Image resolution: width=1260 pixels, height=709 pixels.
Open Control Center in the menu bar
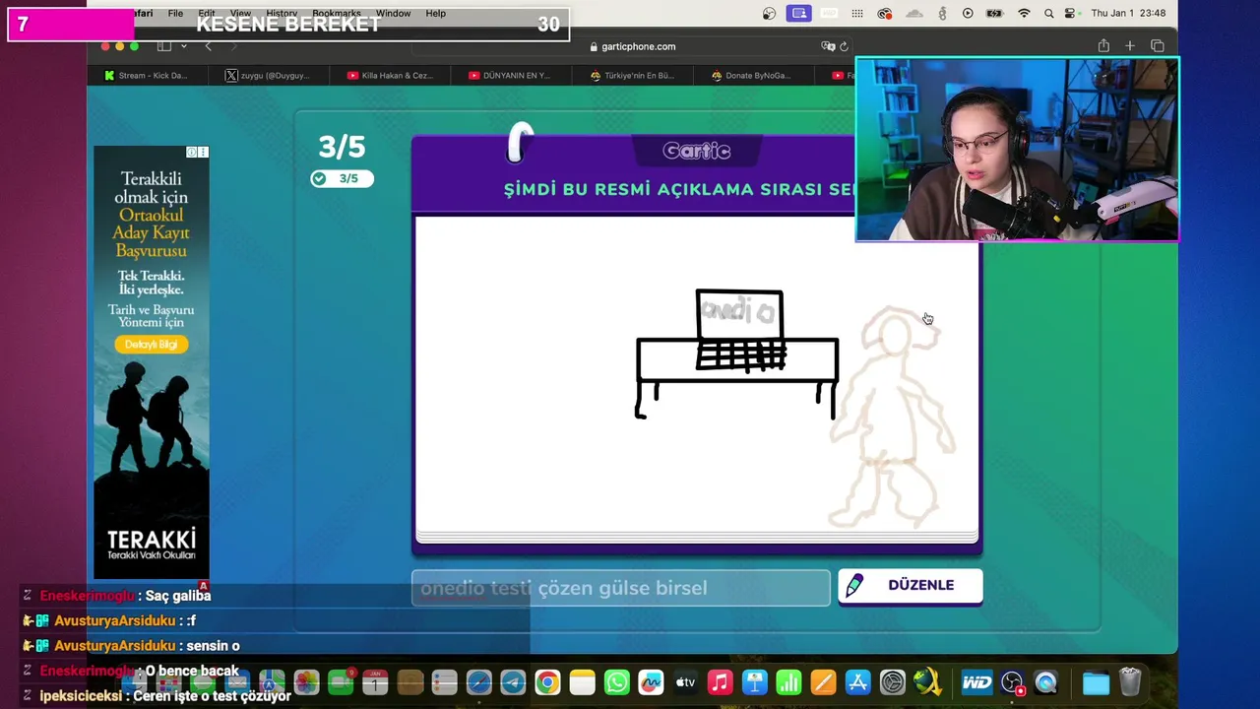1070,13
